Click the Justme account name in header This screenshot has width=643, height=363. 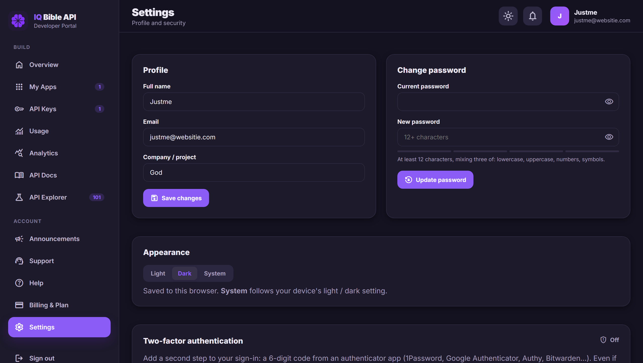(x=585, y=12)
